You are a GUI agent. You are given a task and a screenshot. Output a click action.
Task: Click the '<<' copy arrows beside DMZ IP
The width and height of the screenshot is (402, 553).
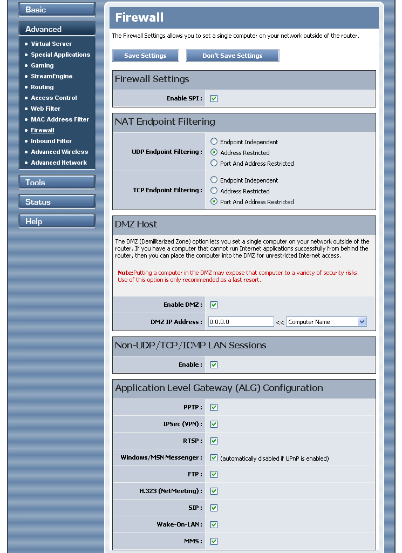point(280,322)
